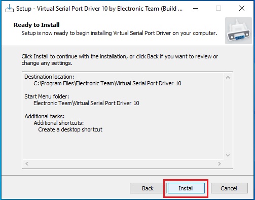Click 'Start Menu folder:' label

point(47,96)
